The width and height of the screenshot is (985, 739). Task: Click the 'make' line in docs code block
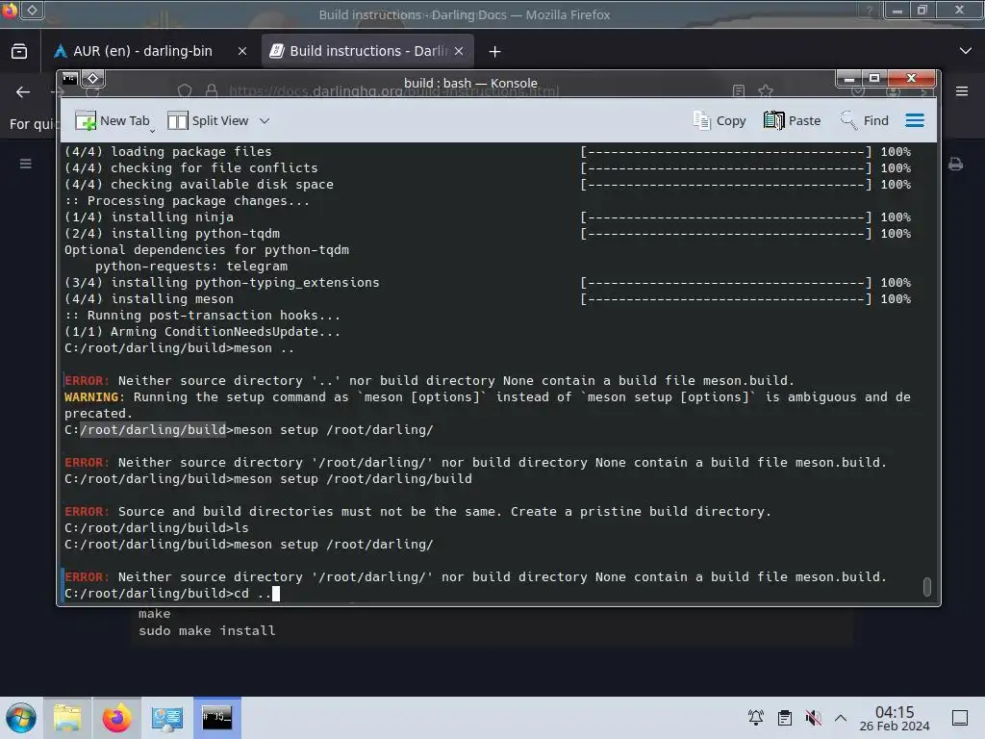pos(155,614)
